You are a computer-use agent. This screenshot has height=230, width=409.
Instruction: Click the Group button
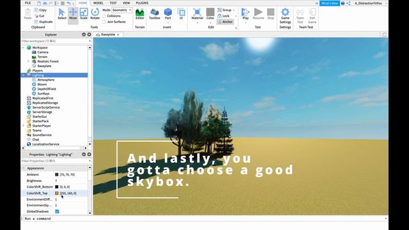tap(226, 10)
